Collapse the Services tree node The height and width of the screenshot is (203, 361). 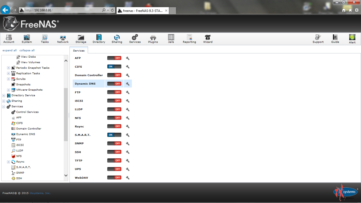coord(4,107)
